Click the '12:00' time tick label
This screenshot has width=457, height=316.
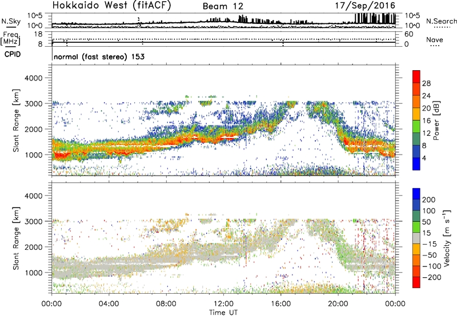(x=223, y=304)
